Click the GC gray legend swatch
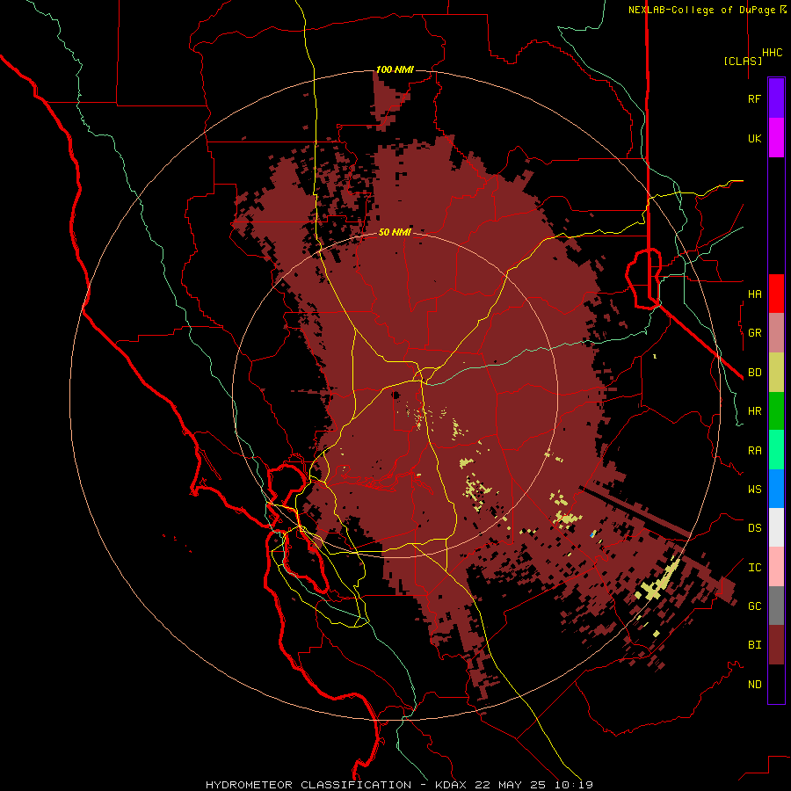Image resolution: width=791 pixels, height=791 pixels. click(776, 606)
